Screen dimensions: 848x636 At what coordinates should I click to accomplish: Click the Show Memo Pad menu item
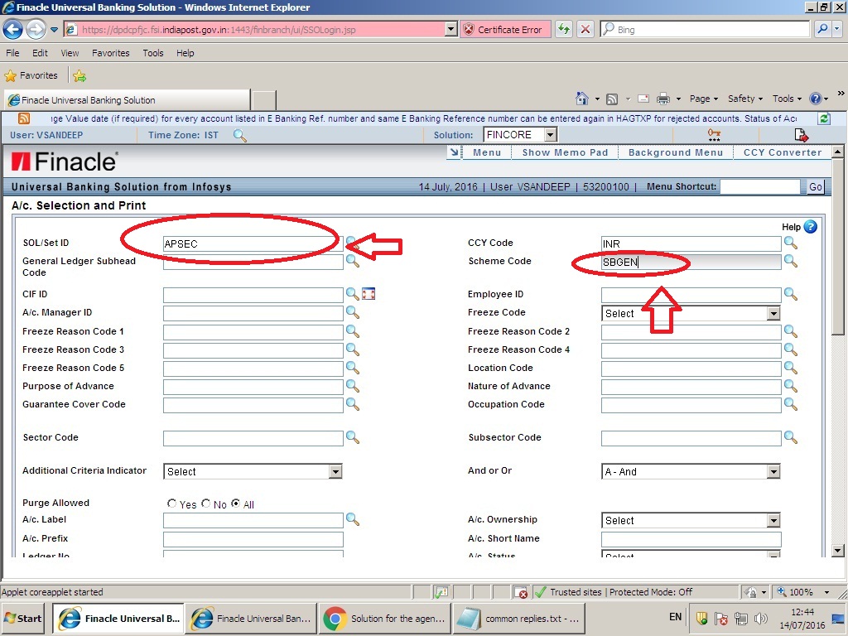565,152
